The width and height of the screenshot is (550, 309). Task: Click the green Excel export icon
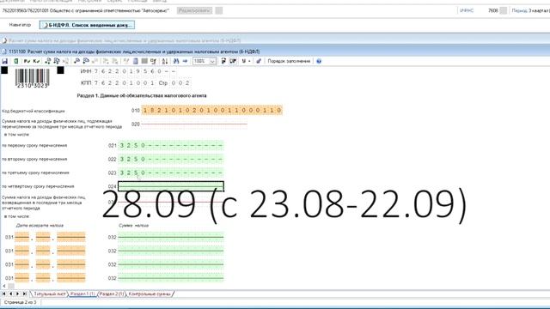[15, 61]
